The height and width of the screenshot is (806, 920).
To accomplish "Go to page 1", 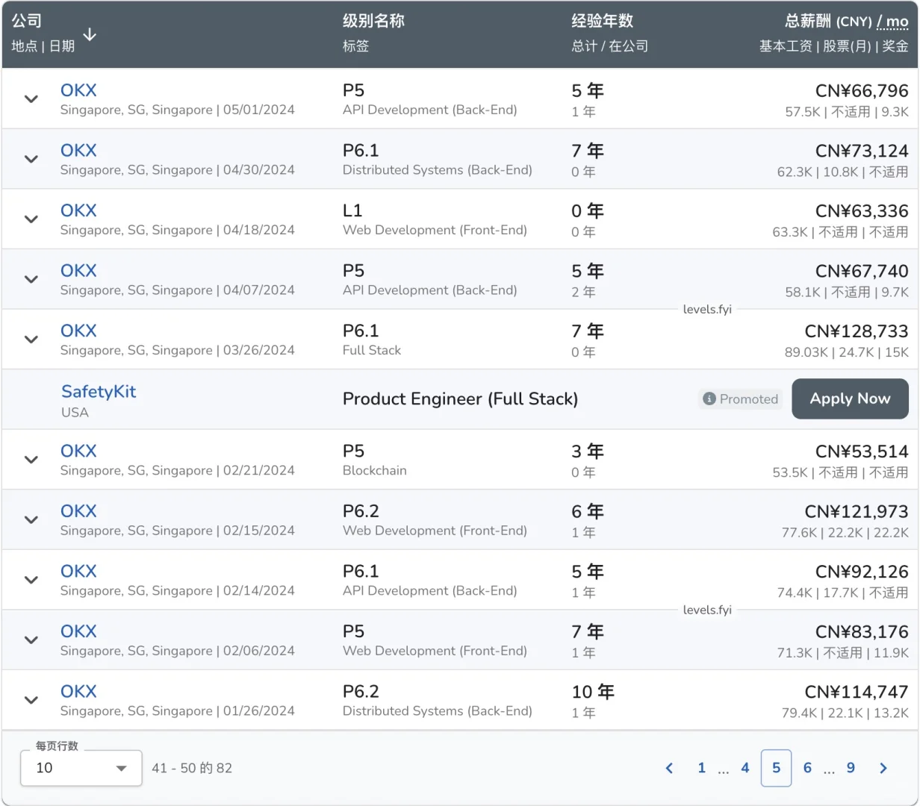I will [x=701, y=768].
